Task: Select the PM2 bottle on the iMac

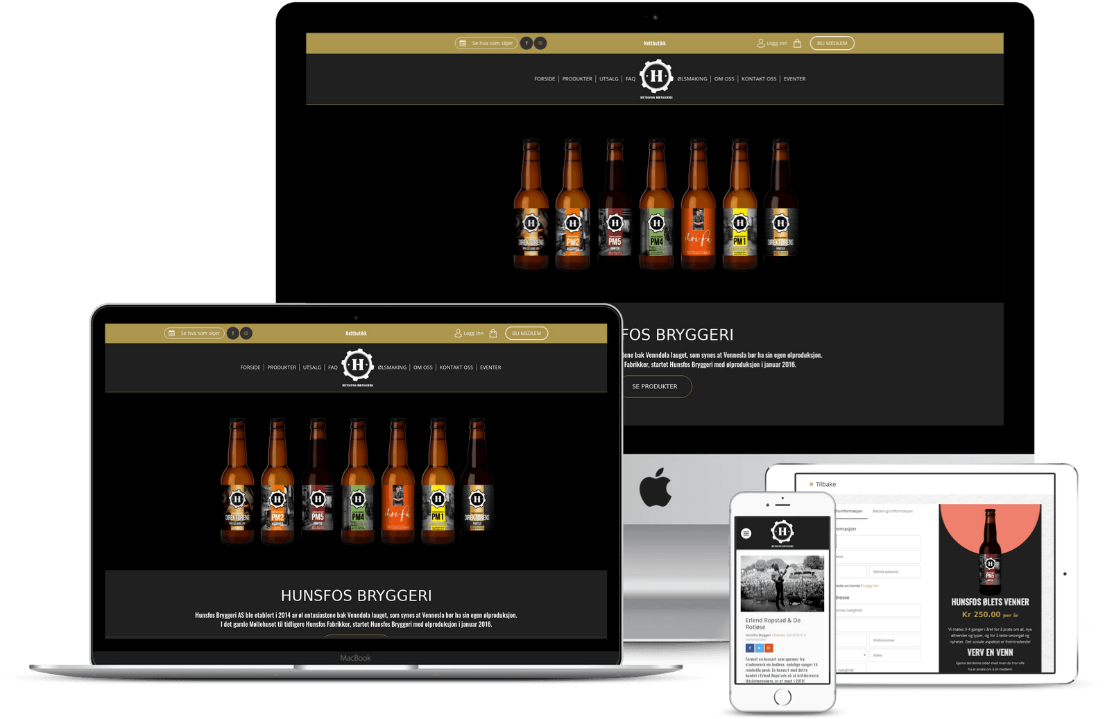Action: [572, 203]
